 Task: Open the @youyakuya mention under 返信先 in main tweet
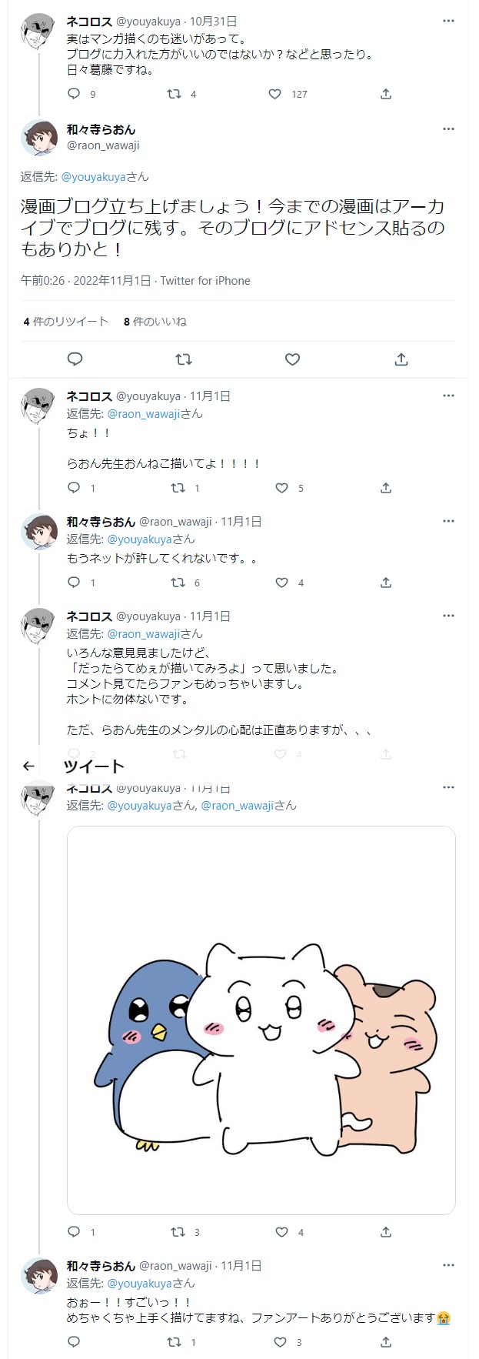[x=93, y=177]
